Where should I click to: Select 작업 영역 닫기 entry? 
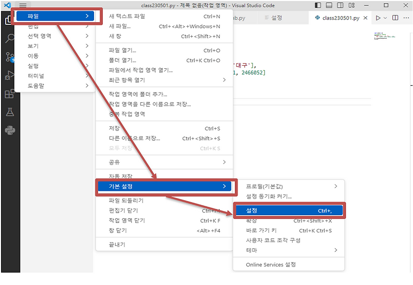pos(164,221)
